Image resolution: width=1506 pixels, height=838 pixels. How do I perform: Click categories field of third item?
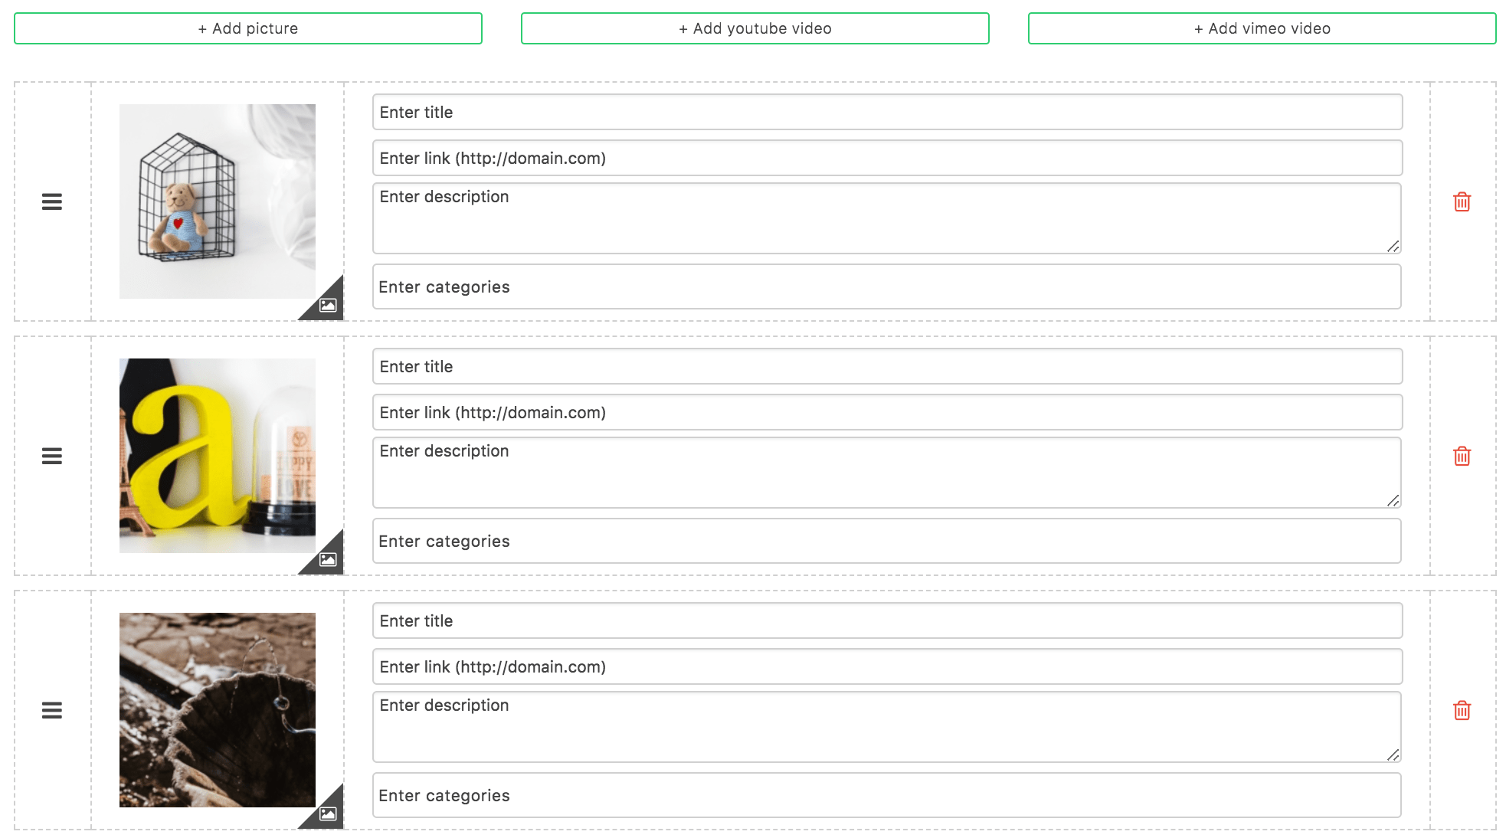click(887, 795)
